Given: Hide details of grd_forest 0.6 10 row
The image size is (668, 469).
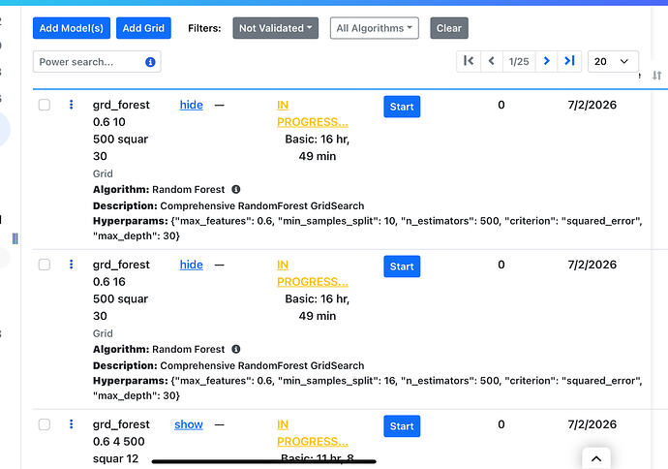Looking at the screenshot, I should (192, 105).
